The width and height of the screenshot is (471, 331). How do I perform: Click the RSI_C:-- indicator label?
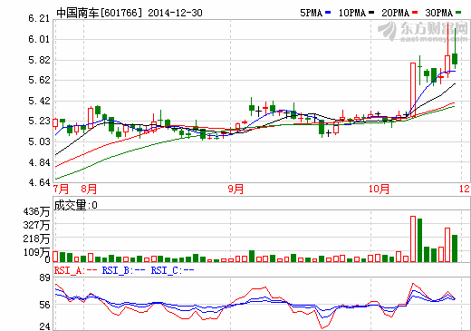tap(172, 270)
